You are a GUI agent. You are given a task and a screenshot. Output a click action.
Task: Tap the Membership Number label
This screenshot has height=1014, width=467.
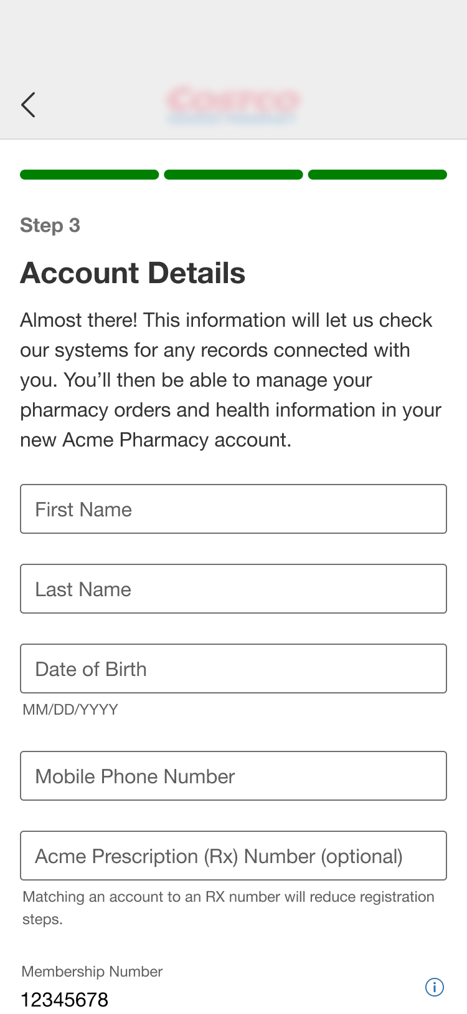coord(92,972)
